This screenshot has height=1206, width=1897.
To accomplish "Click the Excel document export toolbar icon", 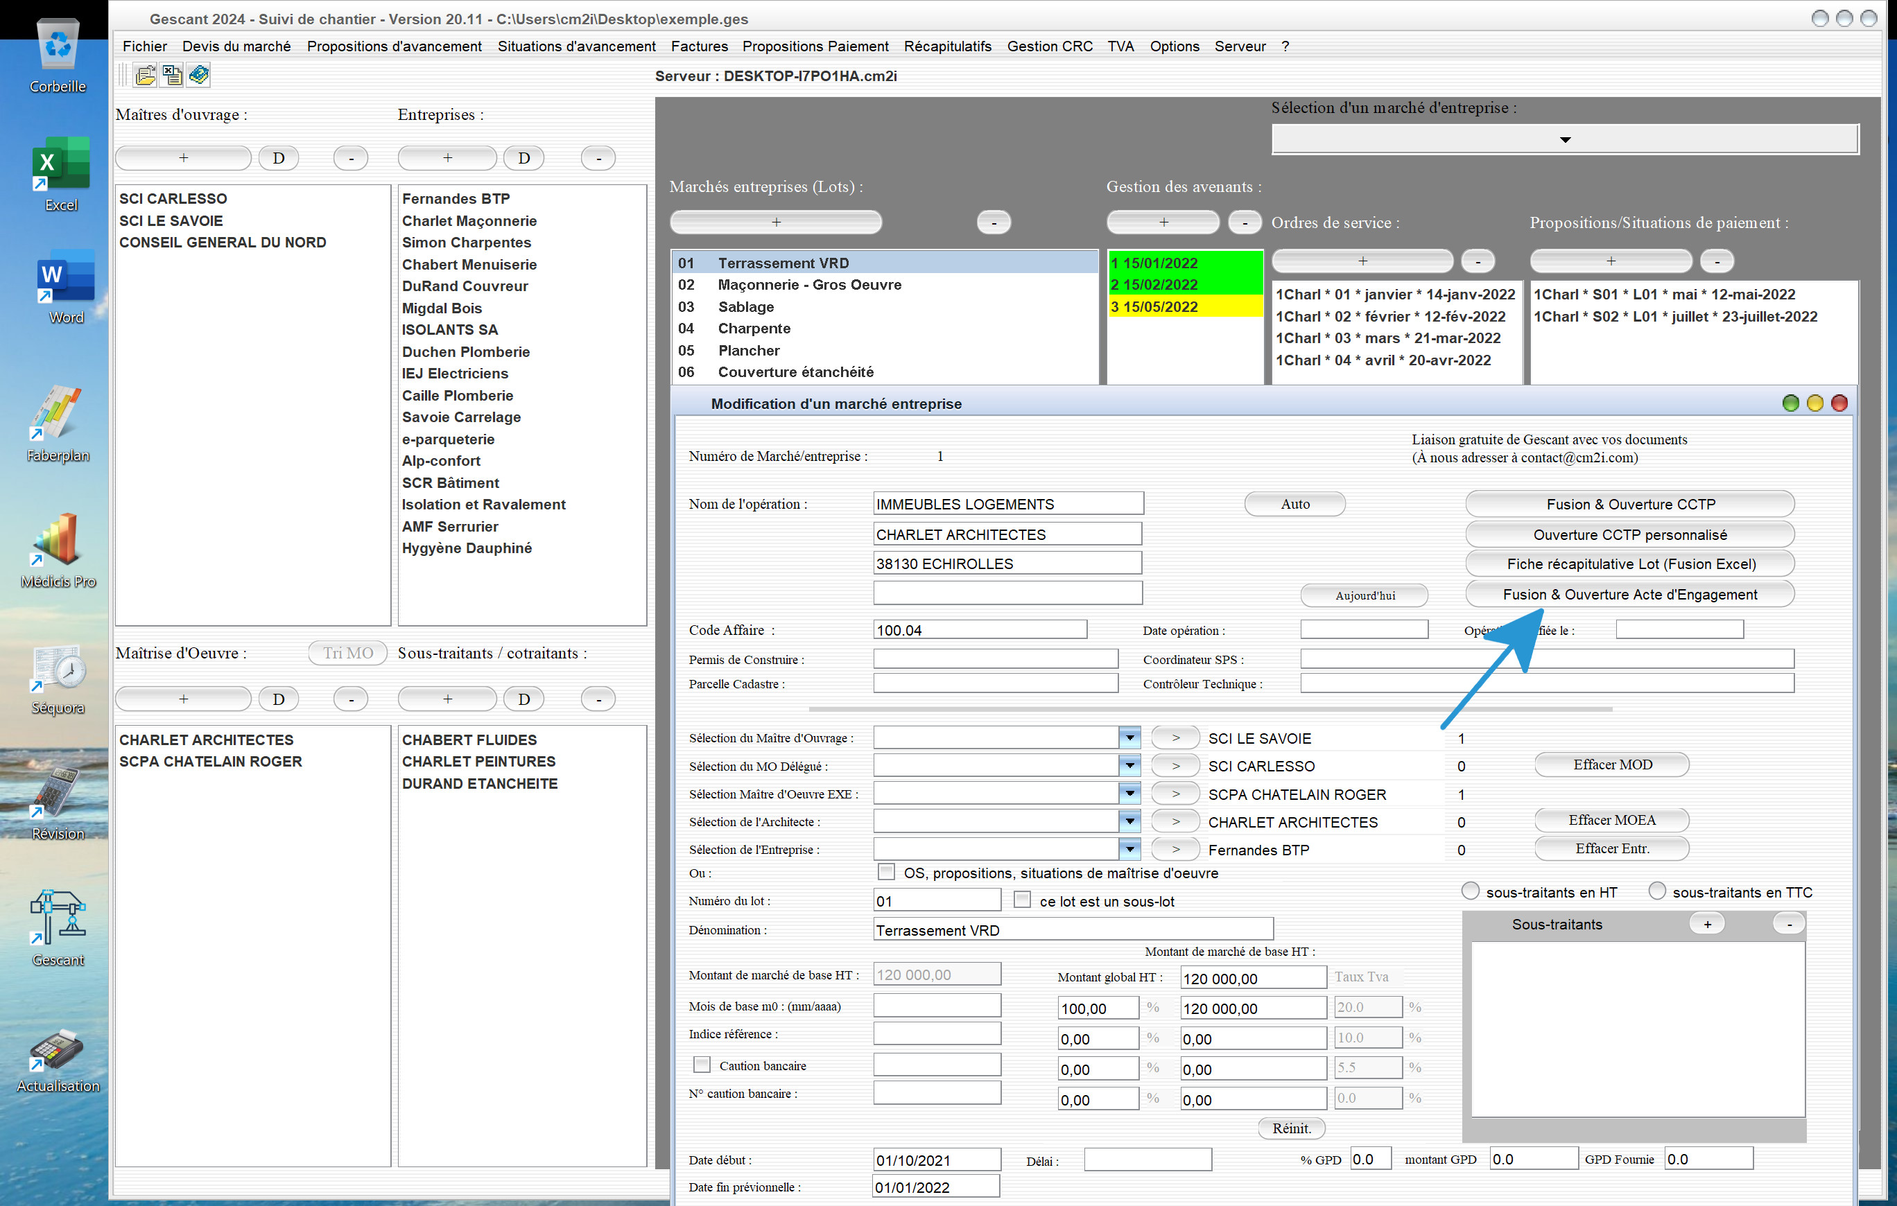I will pyautogui.click(x=172, y=75).
